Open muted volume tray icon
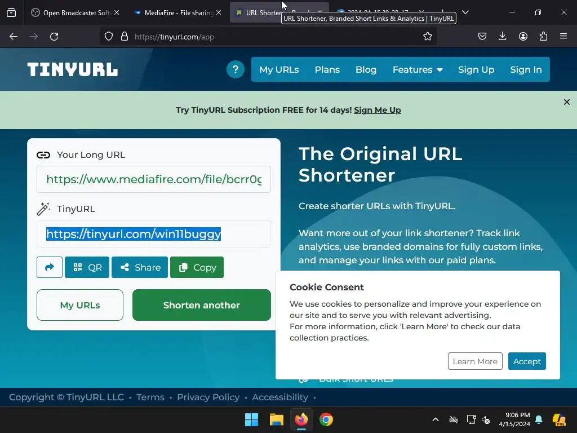 pyautogui.click(x=486, y=419)
